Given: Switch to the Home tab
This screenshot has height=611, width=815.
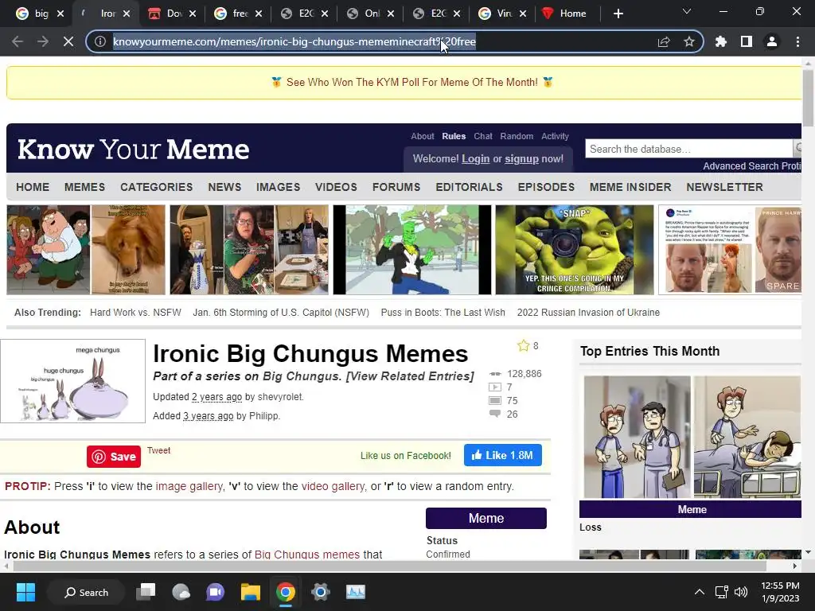Looking at the screenshot, I should pyautogui.click(x=566, y=14).
